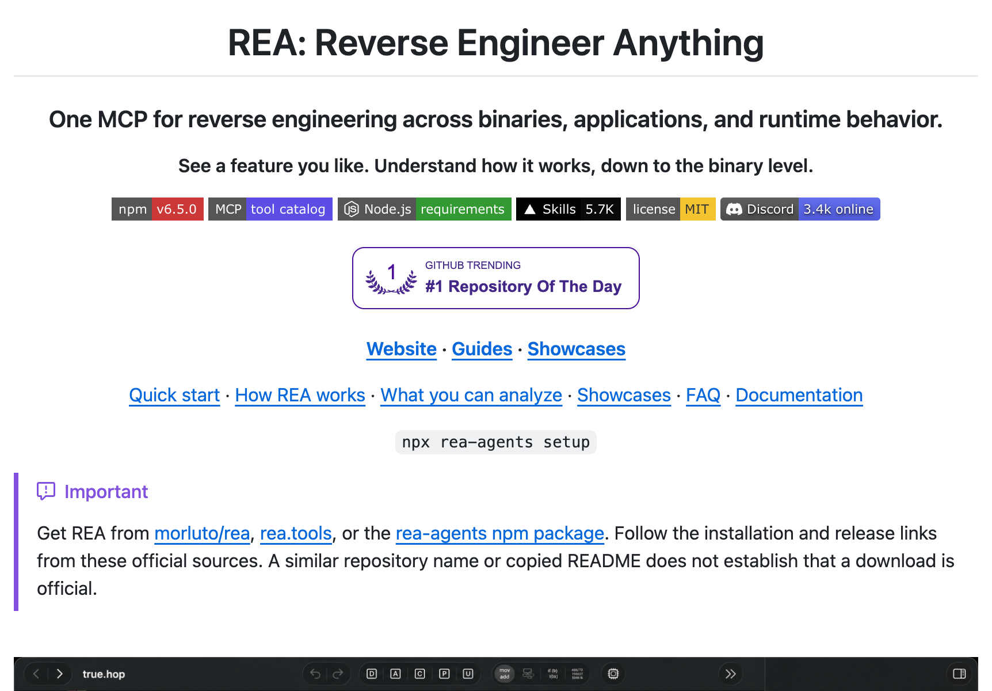Jump to the FAQ section
Viewport: 992px width, 691px height.
click(x=703, y=395)
